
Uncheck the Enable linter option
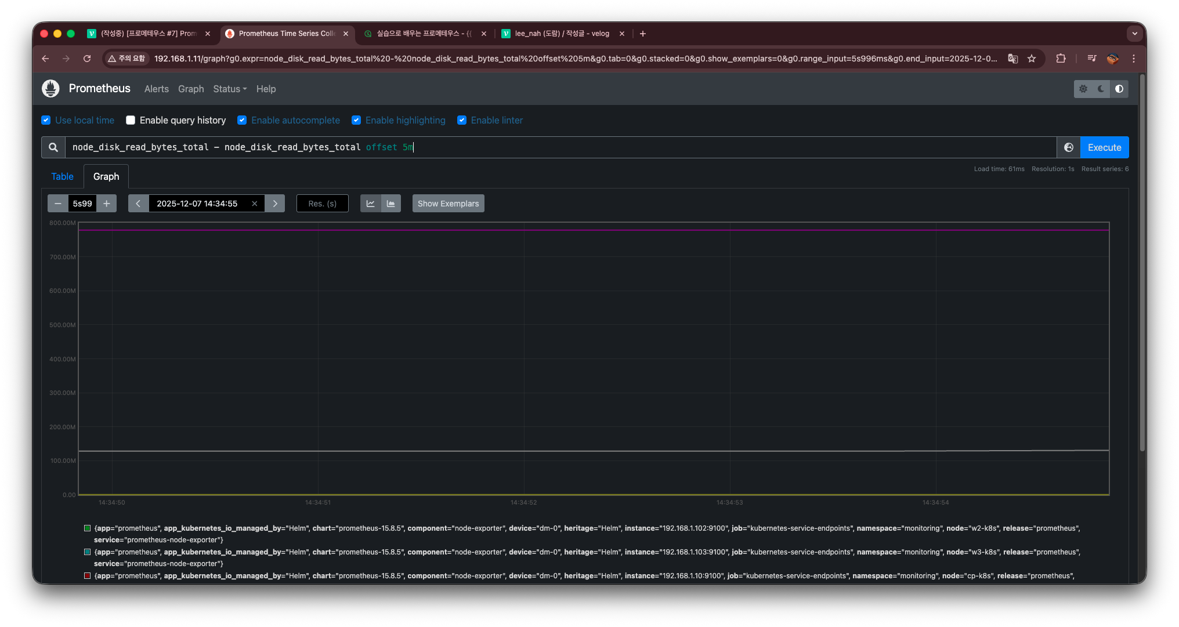tap(462, 120)
